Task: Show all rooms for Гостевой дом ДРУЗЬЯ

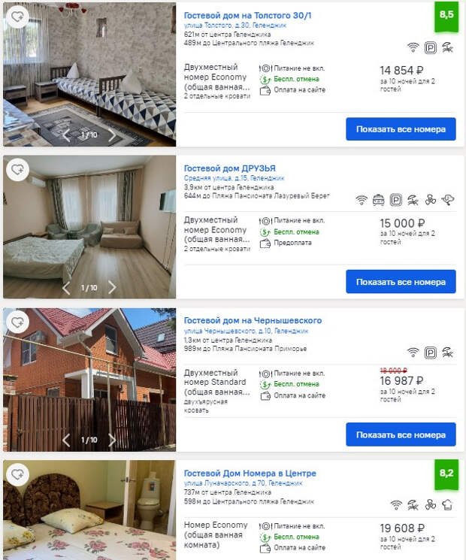Action: pyautogui.click(x=401, y=282)
